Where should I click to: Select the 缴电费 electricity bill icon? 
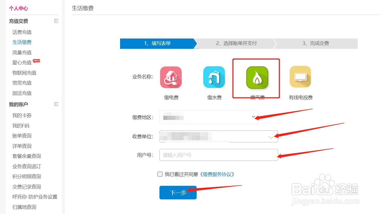171,77
